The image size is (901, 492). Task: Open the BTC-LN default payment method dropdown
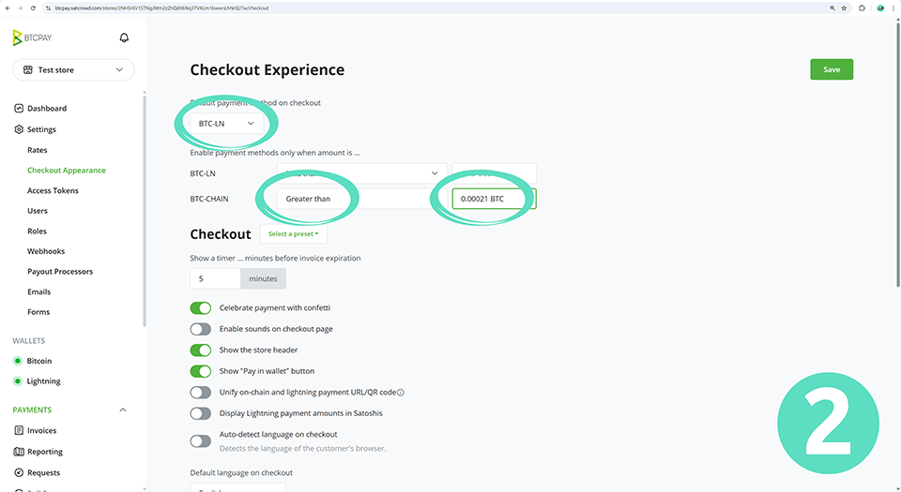pos(226,123)
